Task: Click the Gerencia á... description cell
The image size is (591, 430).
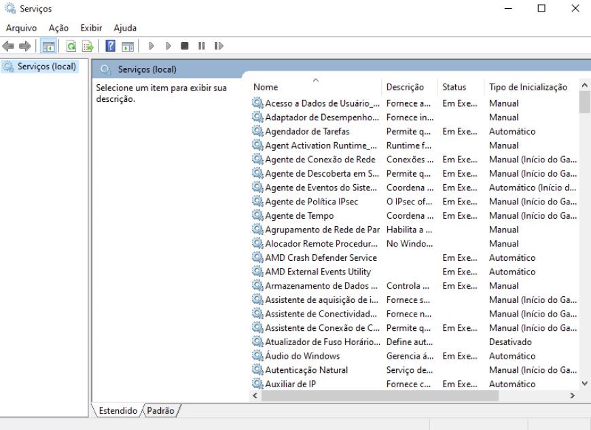Action: [x=410, y=356]
